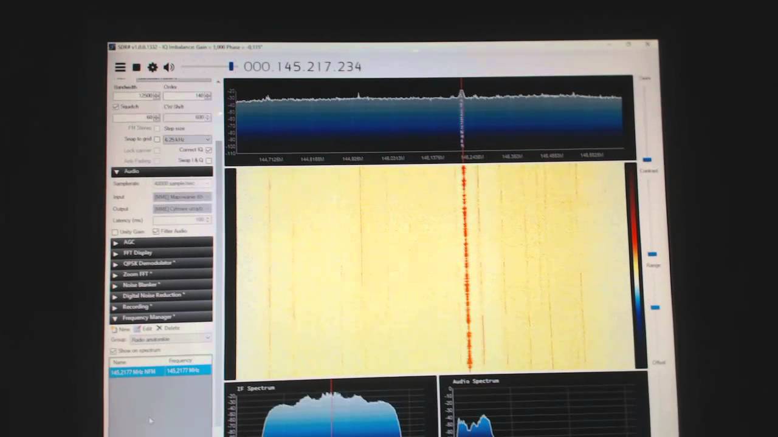Open the audio Output device dropdown

tap(182, 209)
